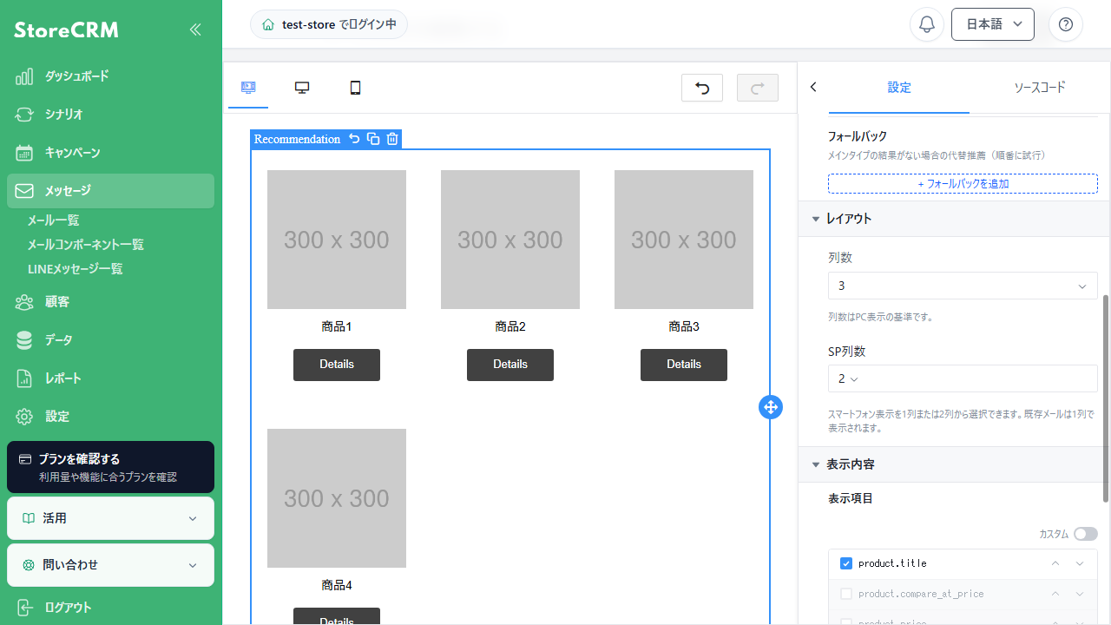Viewport: 1111px width, 625px height.
Task: Open データ from sidebar
Action: (x=110, y=340)
